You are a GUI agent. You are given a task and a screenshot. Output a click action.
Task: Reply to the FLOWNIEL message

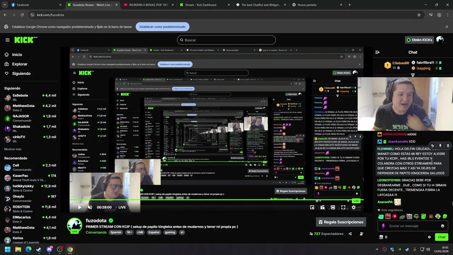432,146
